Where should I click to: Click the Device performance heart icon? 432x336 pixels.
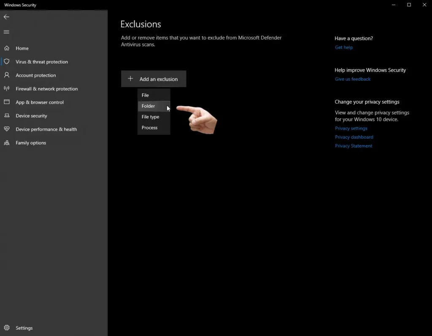pos(7,129)
